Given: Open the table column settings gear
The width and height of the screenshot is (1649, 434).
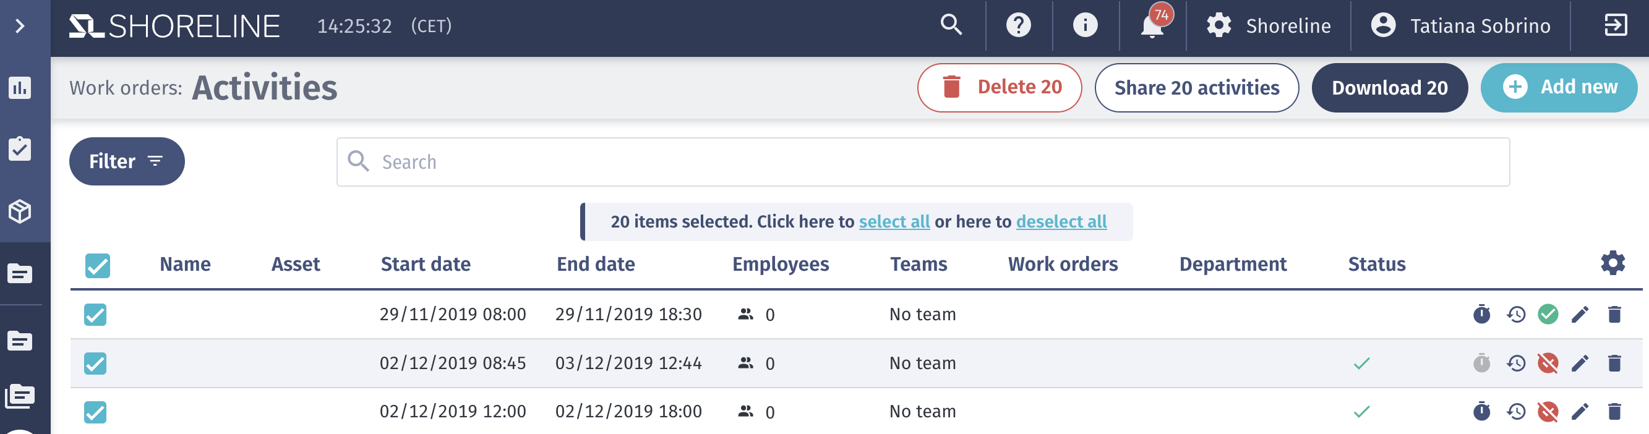Looking at the screenshot, I should coord(1613,263).
